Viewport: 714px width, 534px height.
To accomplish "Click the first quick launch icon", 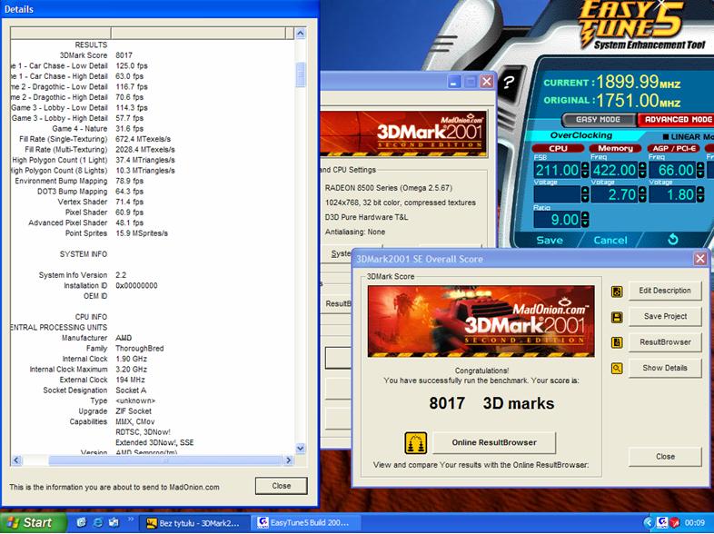I will [x=82, y=522].
